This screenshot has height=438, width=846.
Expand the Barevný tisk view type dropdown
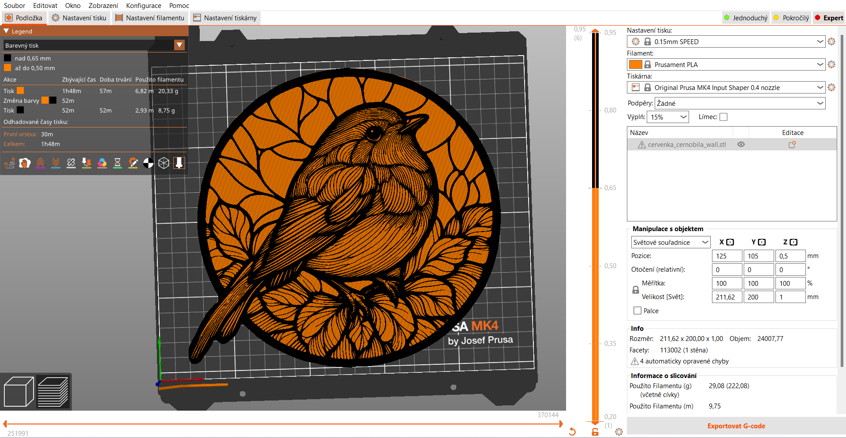179,45
